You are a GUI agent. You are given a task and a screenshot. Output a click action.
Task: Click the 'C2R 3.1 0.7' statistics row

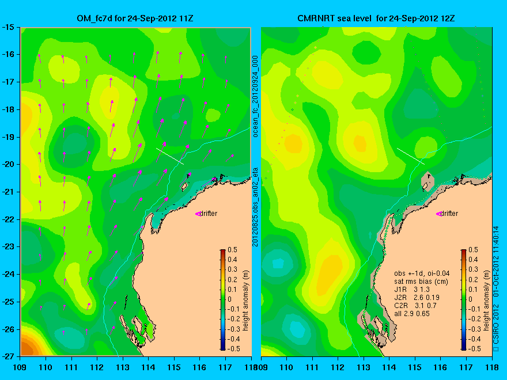point(415,305)
